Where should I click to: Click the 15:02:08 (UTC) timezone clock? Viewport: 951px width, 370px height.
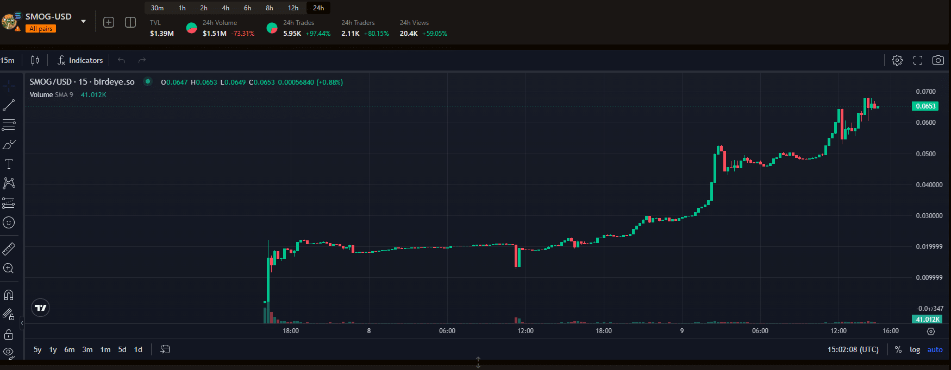click(853, 350)
